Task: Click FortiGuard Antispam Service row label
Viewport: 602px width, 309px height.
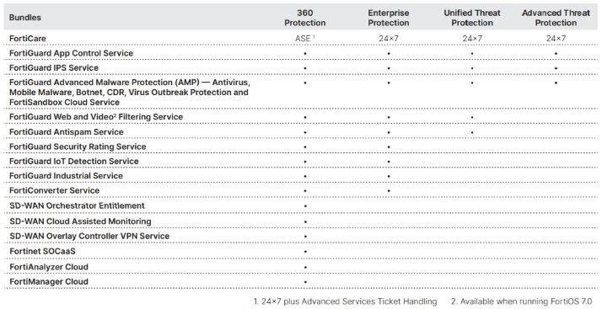Action: (x=67, y=132)
